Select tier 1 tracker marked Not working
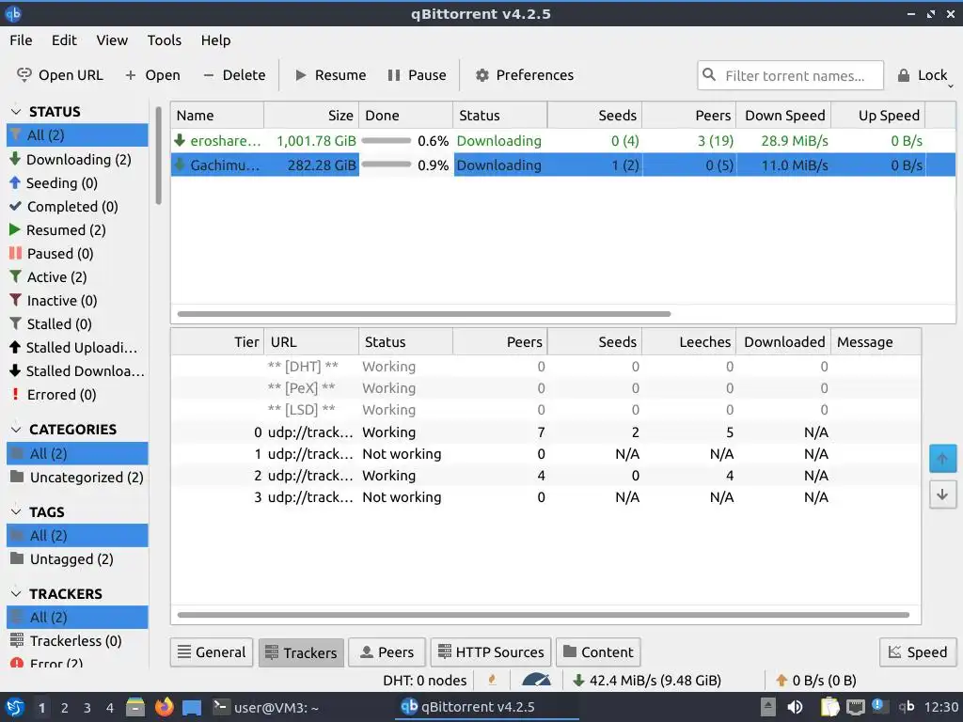963x722 pixels. point(545,454)
